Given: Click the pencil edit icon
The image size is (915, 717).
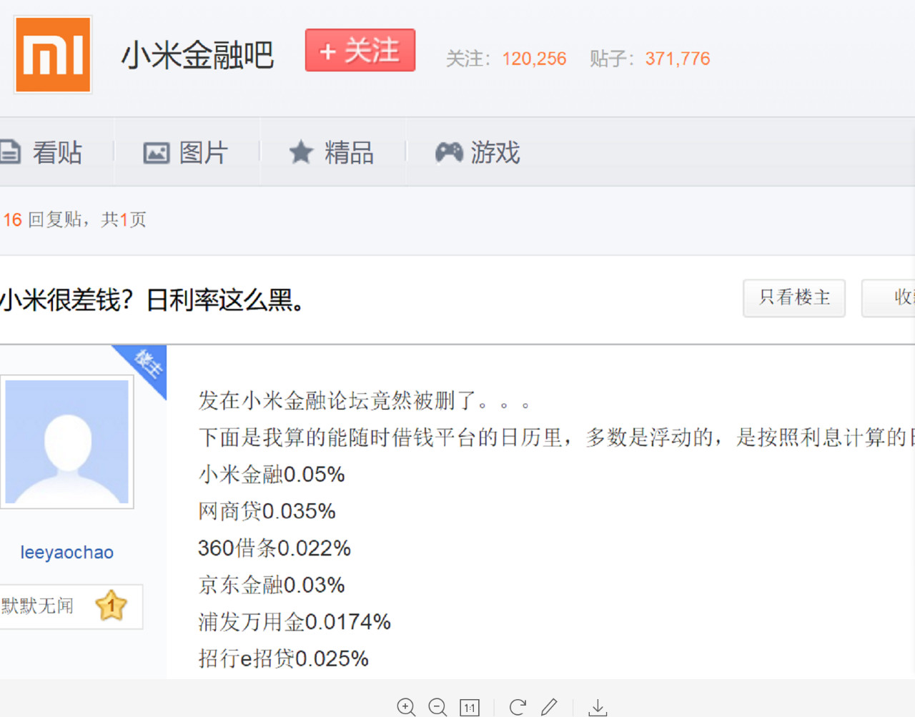Looking at the screenshot, I should (549, 707).
